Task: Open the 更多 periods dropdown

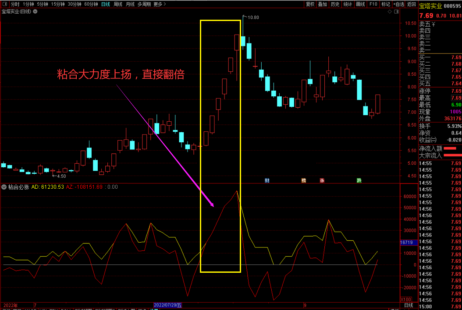Action: (160, 4)
